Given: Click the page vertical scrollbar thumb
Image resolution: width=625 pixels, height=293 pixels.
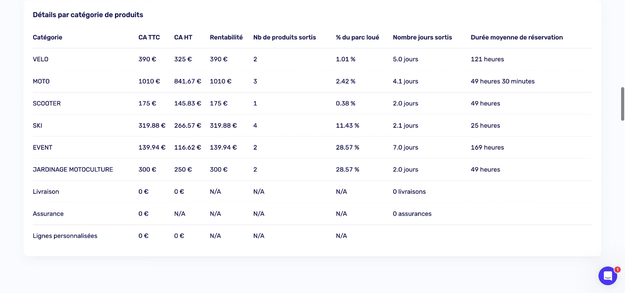Looking at the screenshot, I should click(x=623, y=104).
